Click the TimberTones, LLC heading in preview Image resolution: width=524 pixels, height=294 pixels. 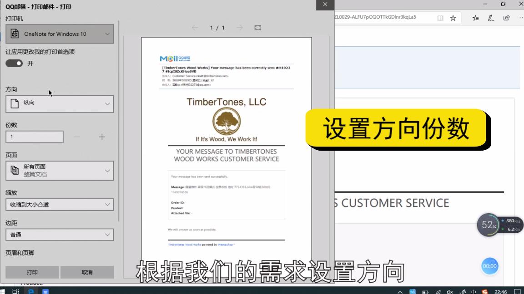pos(227,102)
